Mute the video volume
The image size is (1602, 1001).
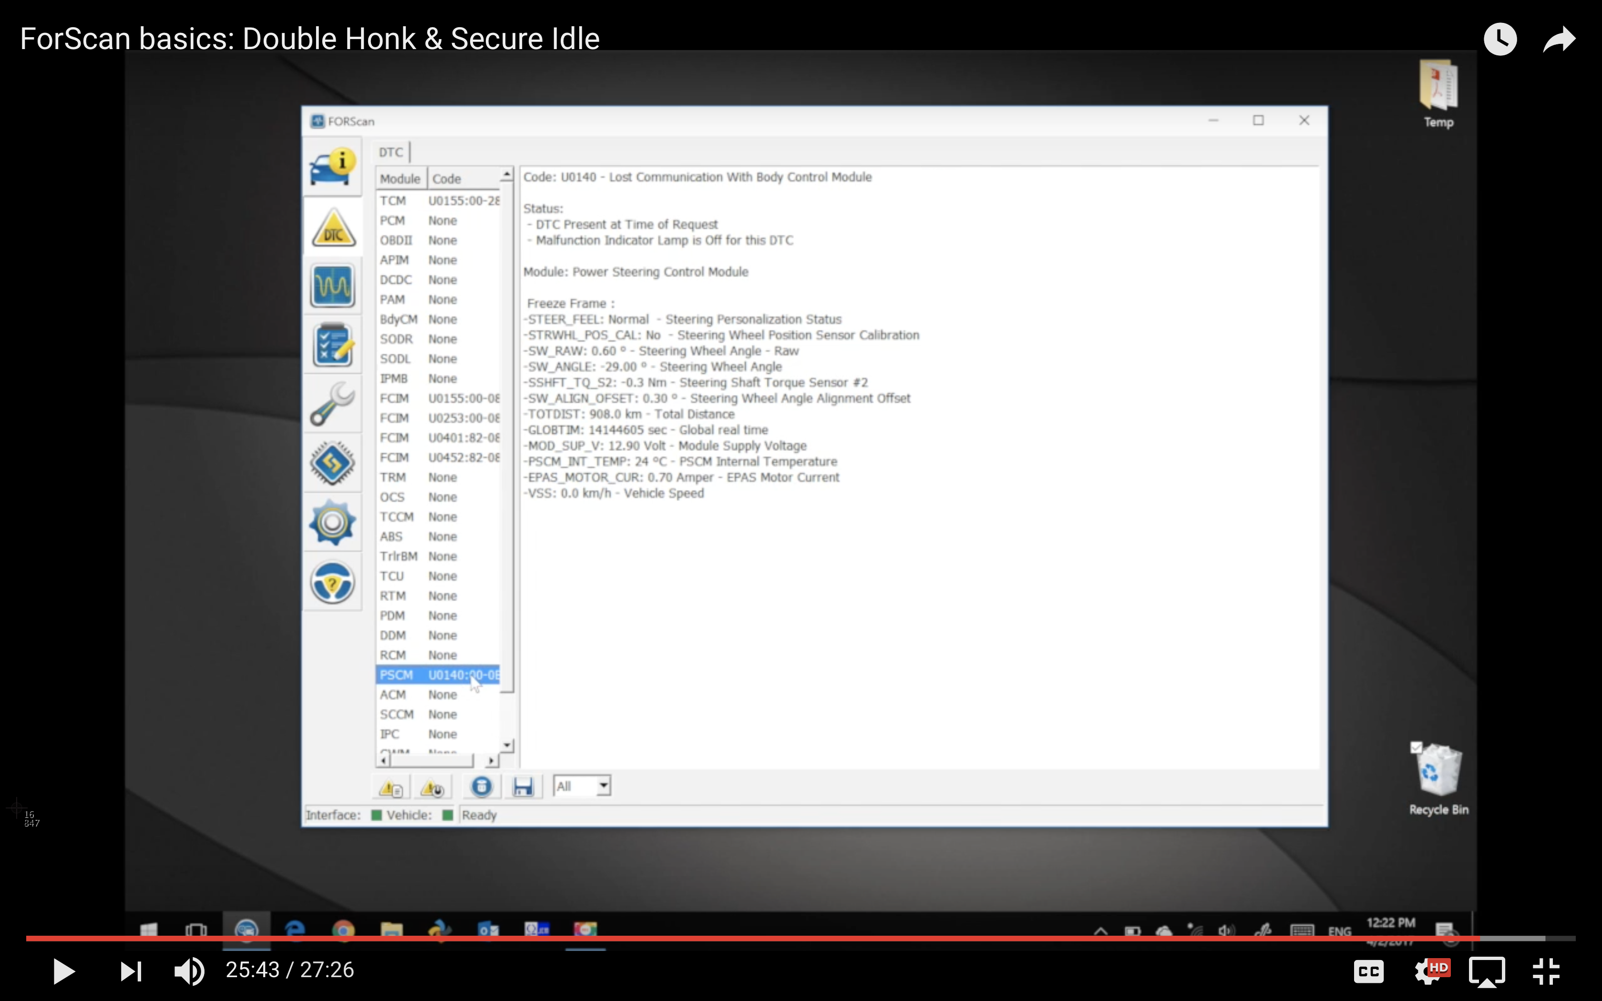189,971
